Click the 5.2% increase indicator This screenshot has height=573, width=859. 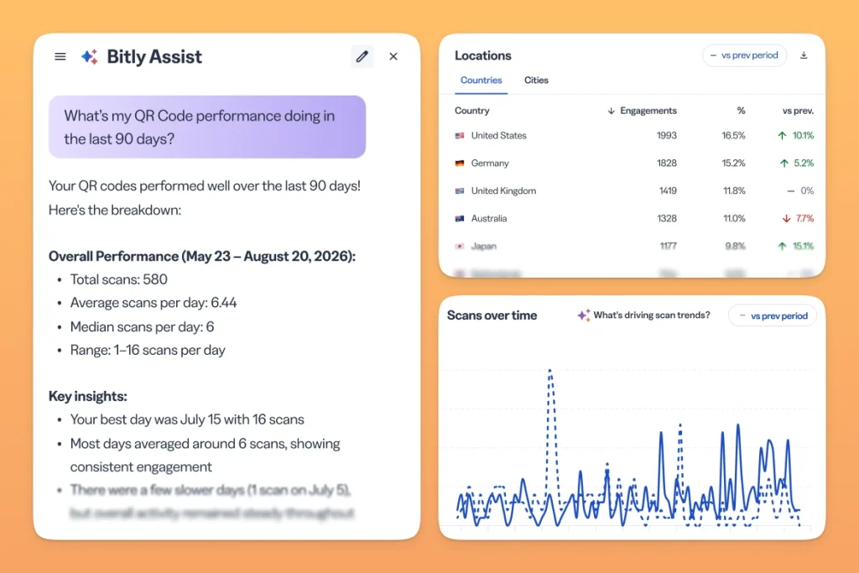click(x=797, y=164)
